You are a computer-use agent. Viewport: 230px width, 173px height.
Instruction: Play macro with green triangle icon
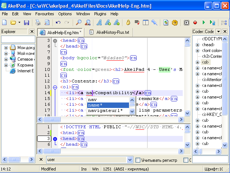pyautogui.click(x=204, y=23)
